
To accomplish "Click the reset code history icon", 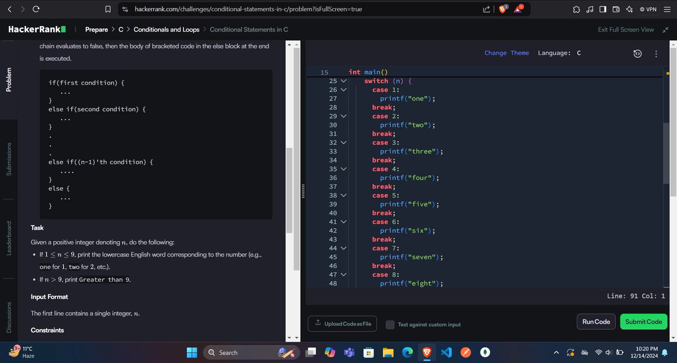I will pyautogui.click(x=638, y=54).
